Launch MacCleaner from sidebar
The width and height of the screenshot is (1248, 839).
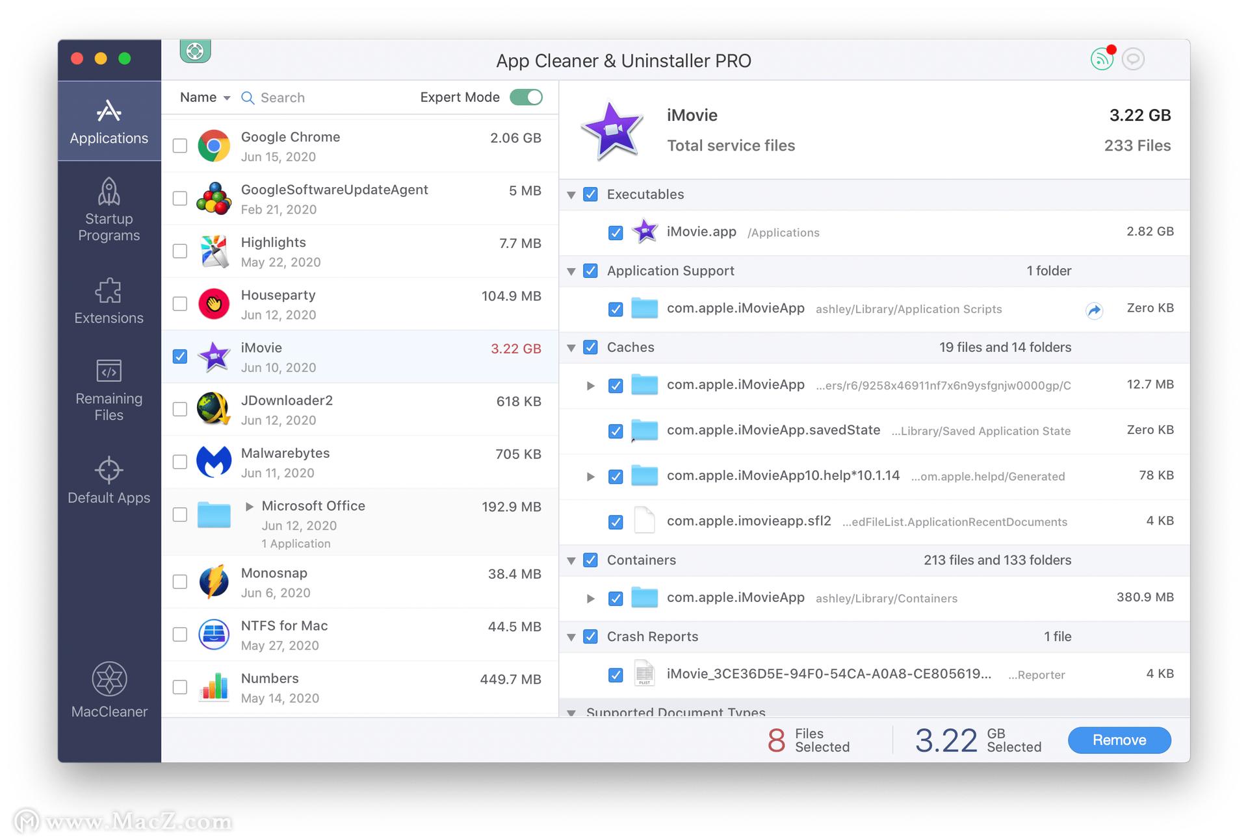coord(109,690)
